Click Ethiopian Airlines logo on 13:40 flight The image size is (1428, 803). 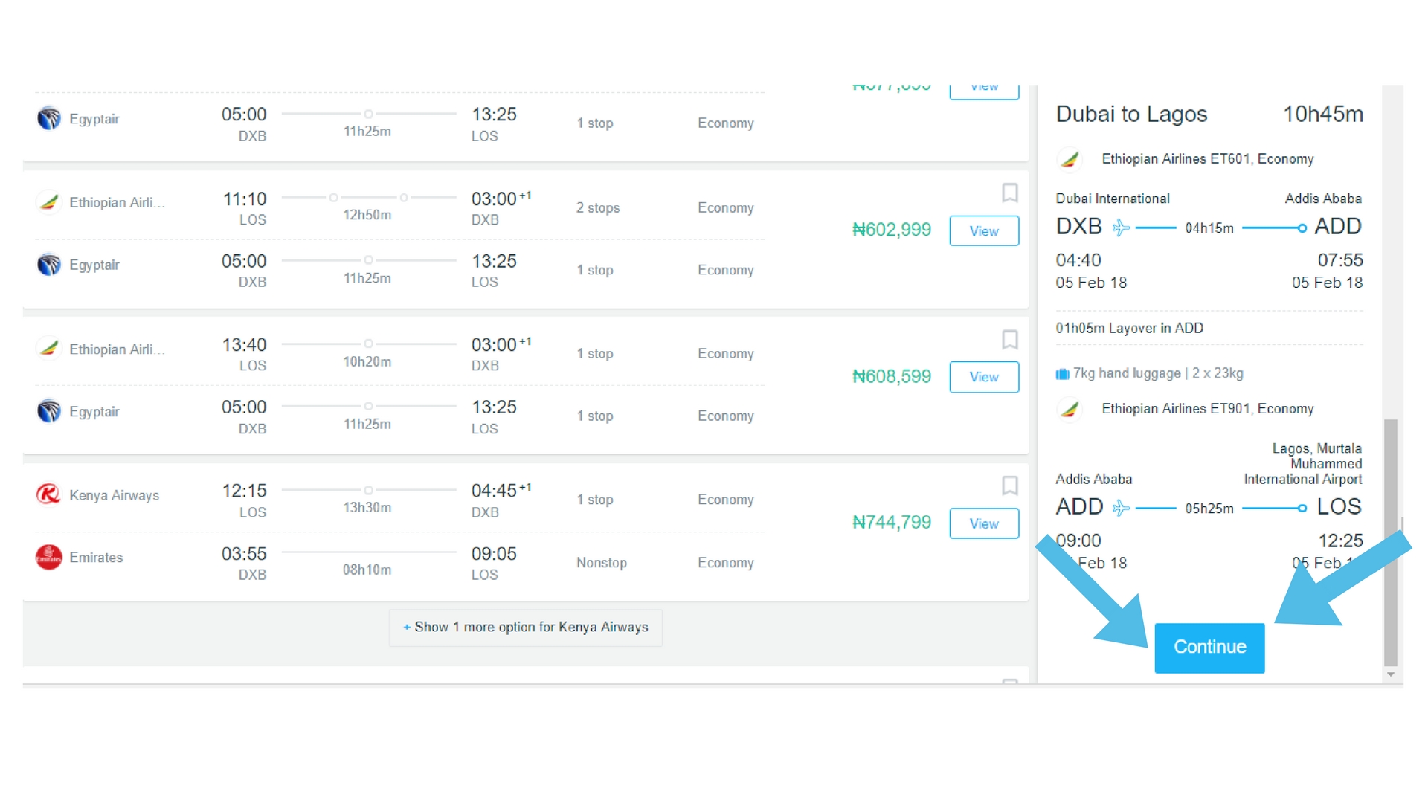(48, 348)
